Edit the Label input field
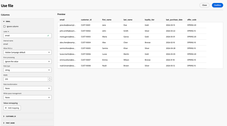Screen dimensions: 227x126 (27, 36)
